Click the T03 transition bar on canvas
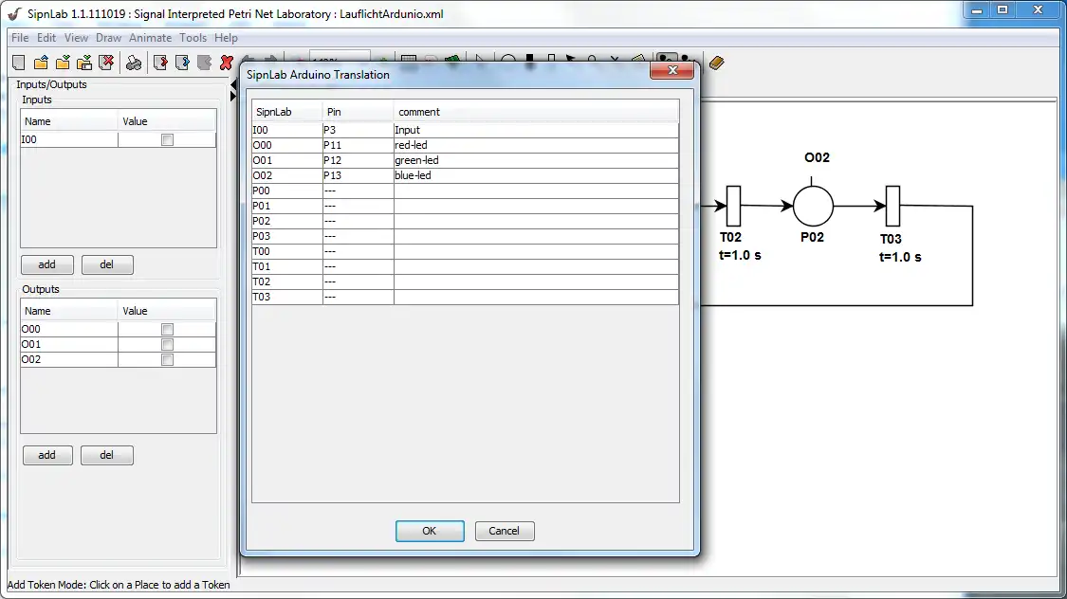This screenshot has height=599, width=1067. (x=892, y=206)
